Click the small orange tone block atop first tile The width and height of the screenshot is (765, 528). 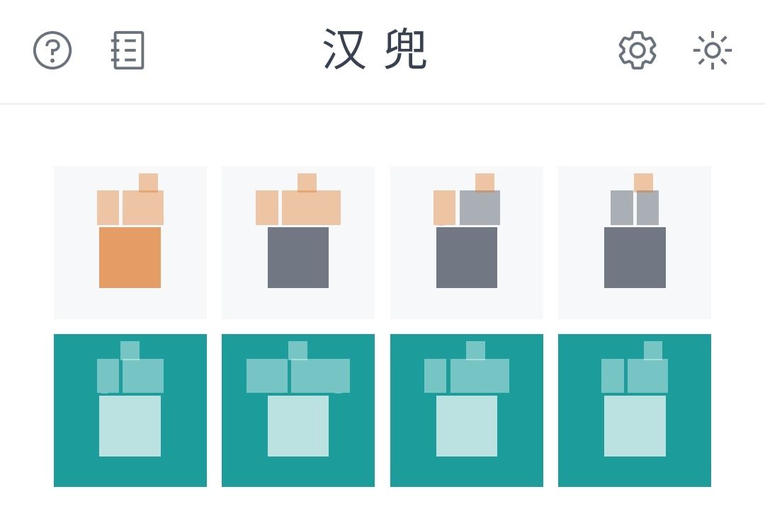click(x=148, y=183)
